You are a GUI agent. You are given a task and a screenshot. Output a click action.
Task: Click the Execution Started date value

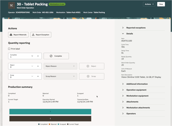tap(51, 102)
